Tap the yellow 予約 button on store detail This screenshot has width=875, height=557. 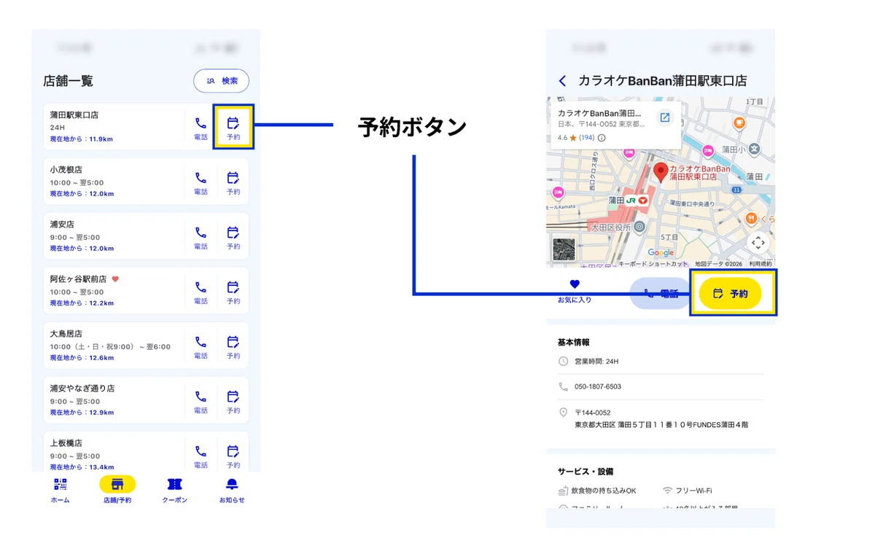tap(730, 293)
